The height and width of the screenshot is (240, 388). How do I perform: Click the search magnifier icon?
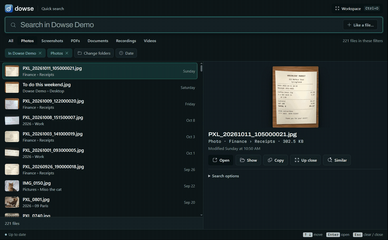13,25
